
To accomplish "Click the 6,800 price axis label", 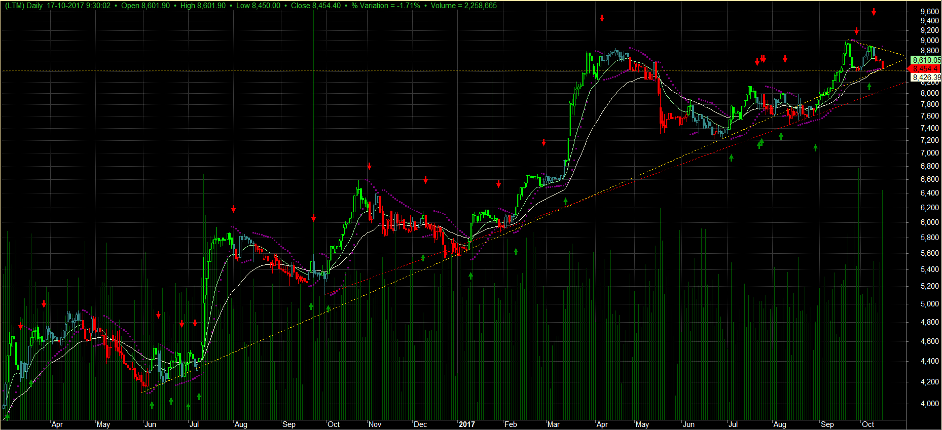I will point(929,166).
